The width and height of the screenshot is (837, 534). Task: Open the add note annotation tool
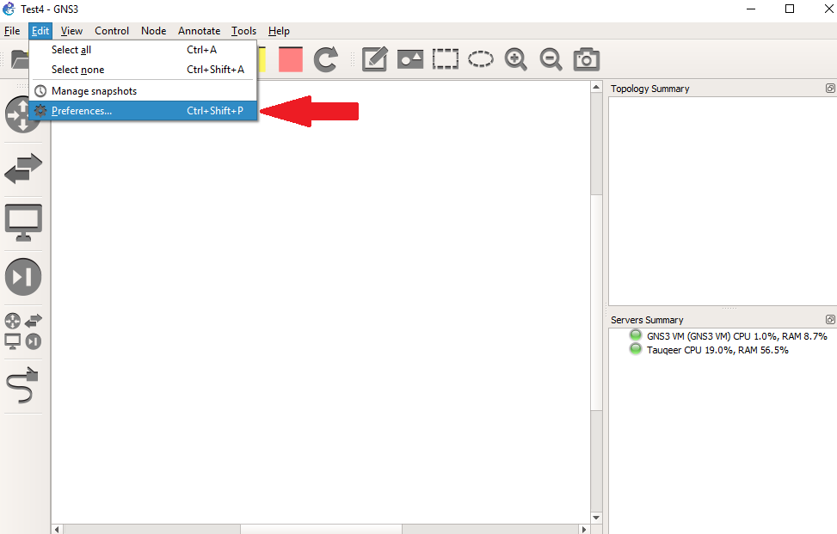[375, 58]
